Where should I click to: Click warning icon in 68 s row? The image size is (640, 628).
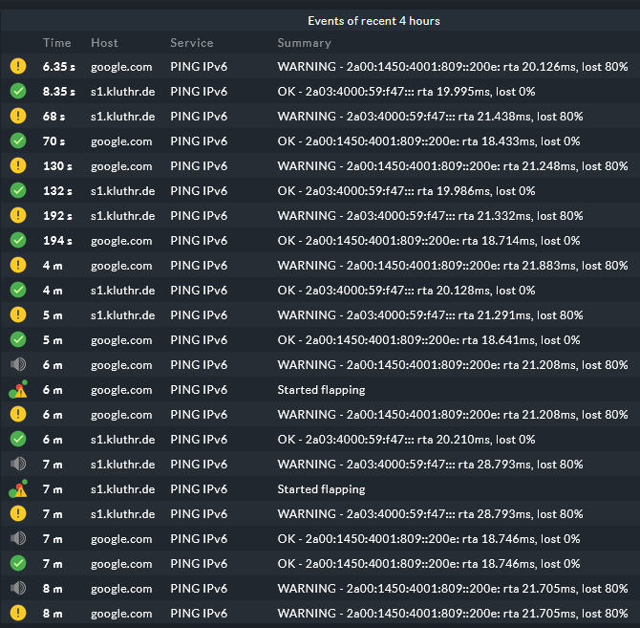[18, 116]
